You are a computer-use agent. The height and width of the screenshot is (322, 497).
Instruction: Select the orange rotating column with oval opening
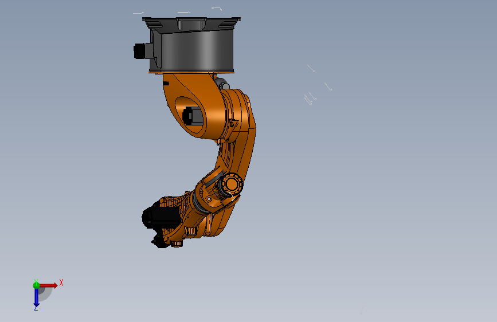coord(196,105)
